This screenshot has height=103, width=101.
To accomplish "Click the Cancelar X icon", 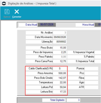I will [x=17, y=12].
